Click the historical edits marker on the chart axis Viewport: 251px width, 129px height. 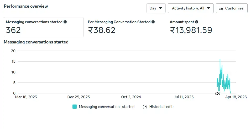pyautogui.click(x=218, y=93)
